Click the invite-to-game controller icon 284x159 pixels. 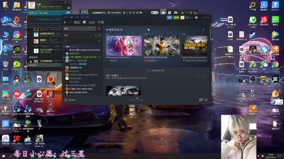click(68, 13)
